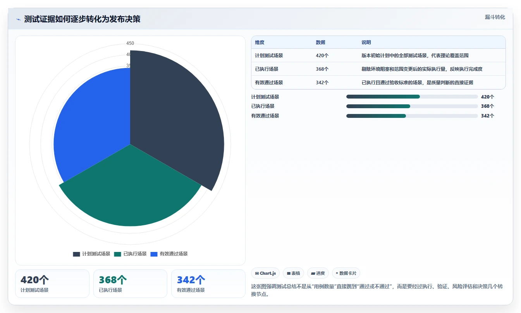Toggle 有效通过场景 legend swatch in chart
Screen dimensions: 521x313
pyautogui.click(x=154, y=254)
